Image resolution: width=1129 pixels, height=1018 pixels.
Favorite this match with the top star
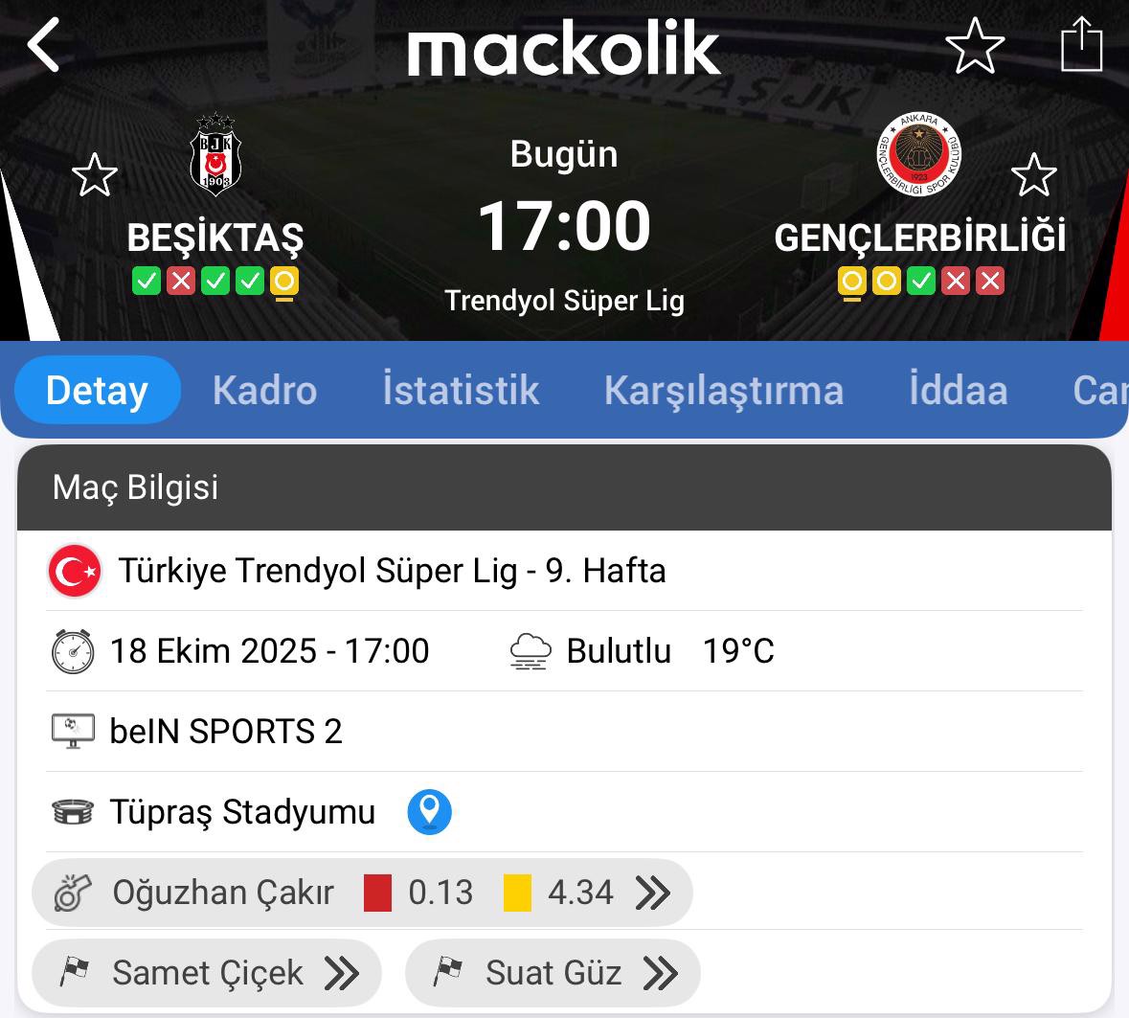975,46
